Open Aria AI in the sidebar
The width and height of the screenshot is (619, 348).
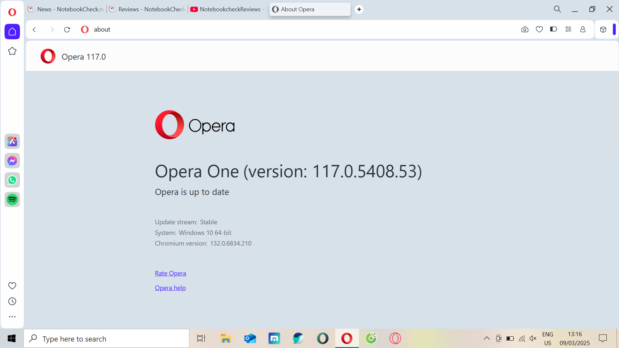pyautogui.click(x=12, y=141)
